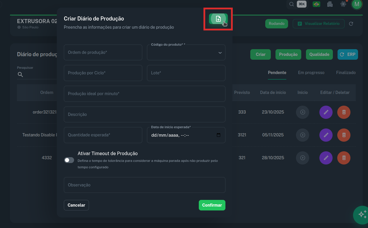Viewport: 368px width, 228px height.
Task: Click the Rodando status pill
Action: [276, 24]
